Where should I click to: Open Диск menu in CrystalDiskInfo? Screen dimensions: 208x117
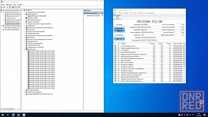pyautogui.click(x=135, y=13)
